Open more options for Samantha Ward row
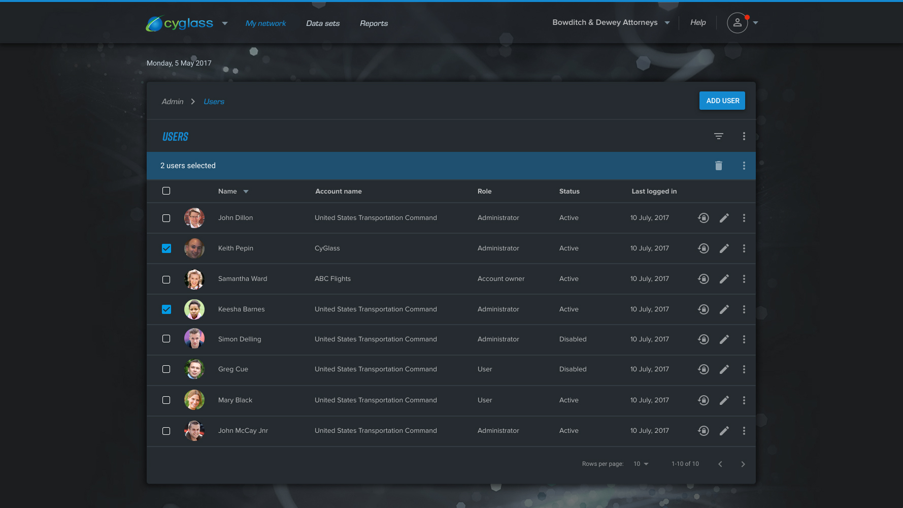Image resolution: width=903 pixels, height=508 pixels. [744, 279]
